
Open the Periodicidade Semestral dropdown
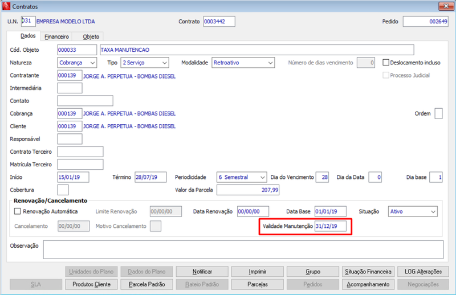(241, 177)
